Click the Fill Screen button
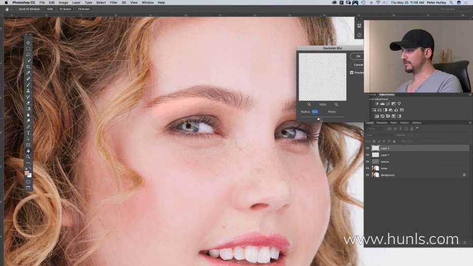Screen dimensions: 473x266 [84, 9]
